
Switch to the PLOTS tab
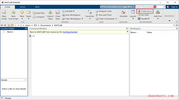point(23,7)
